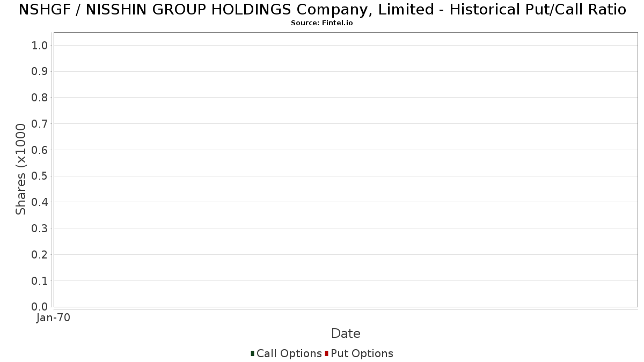Click the 0.7 y-axis tick label
The height and width of the screenshot is (362, 644).
[40, 124]
